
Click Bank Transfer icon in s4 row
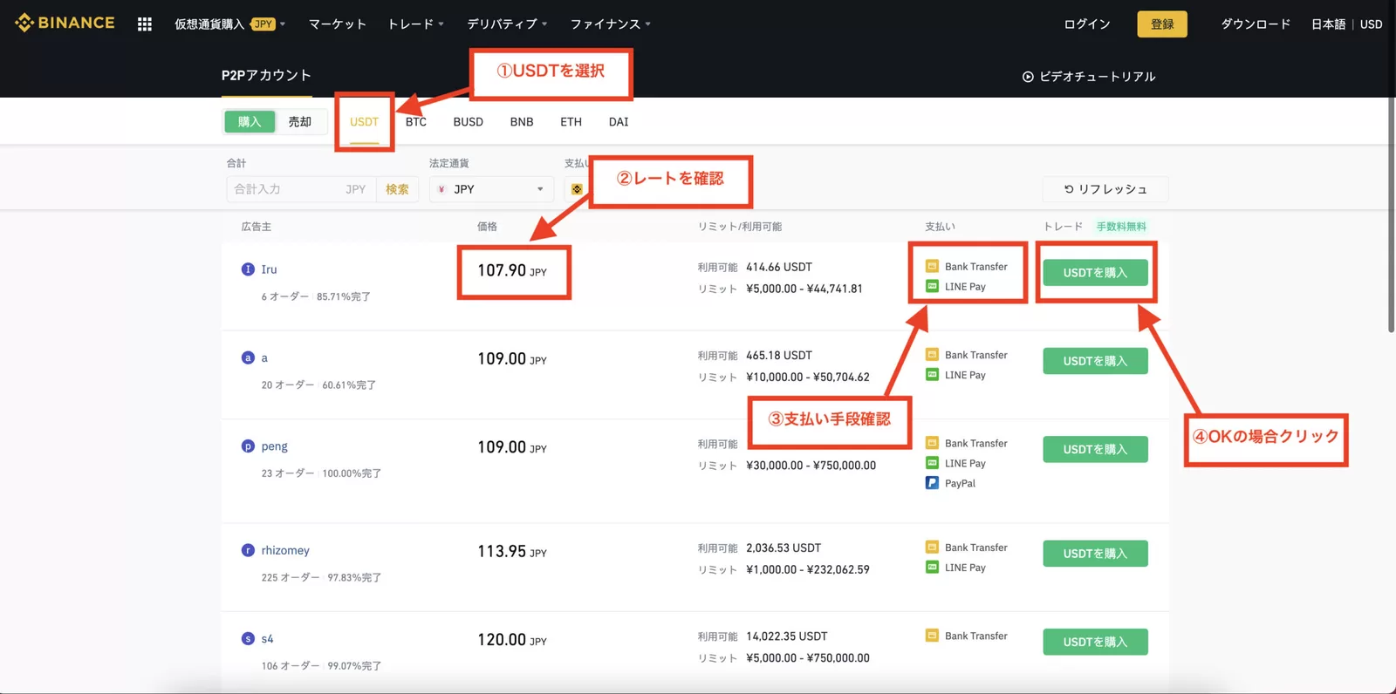932,636
